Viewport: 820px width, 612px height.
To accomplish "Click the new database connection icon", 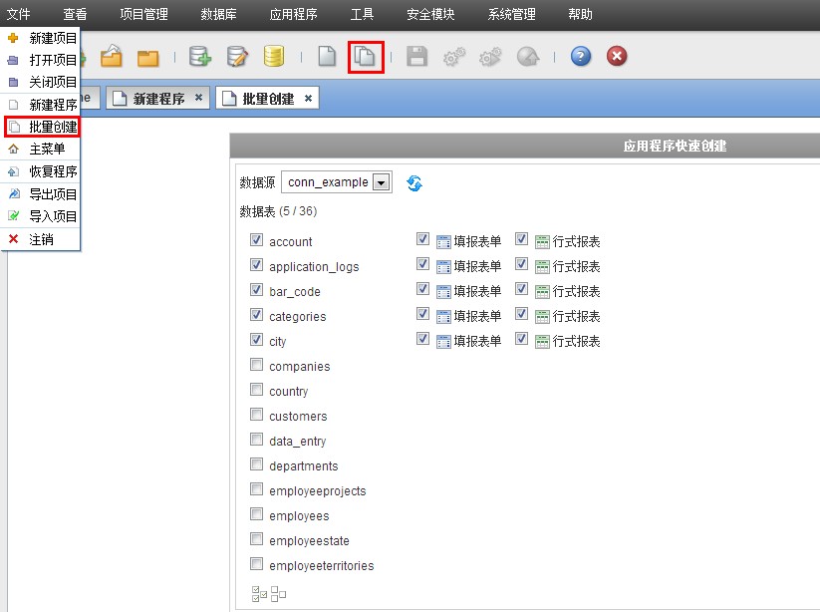I will 199,57.
